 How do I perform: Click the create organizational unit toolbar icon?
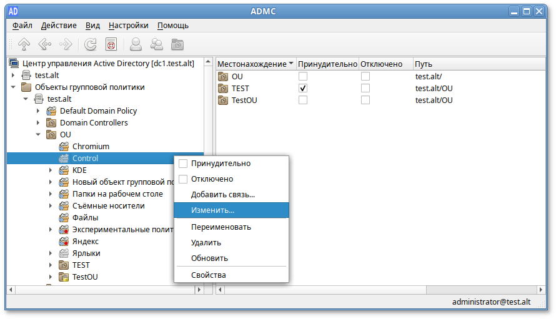pos(177,45)
